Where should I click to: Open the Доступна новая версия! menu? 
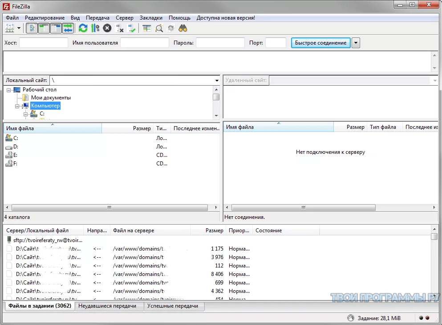click(226, 18)
